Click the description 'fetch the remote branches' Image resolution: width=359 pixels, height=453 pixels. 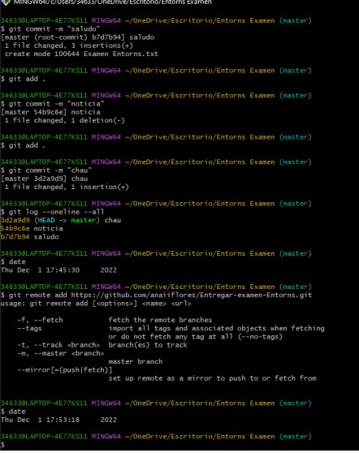pyautogui.click(x=160, y=320)
